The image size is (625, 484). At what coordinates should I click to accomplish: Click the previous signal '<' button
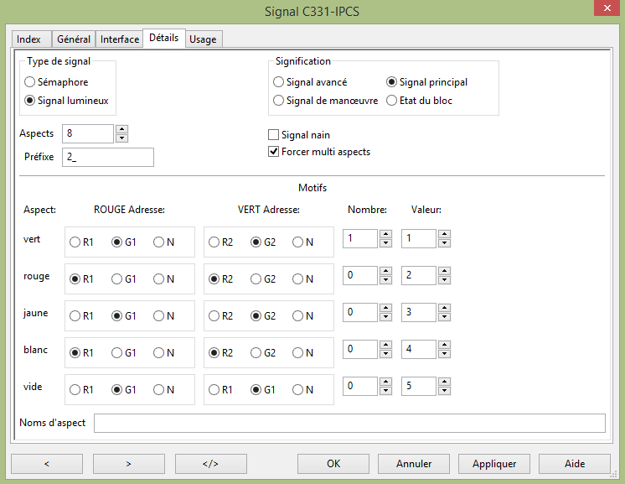(46, 463)
